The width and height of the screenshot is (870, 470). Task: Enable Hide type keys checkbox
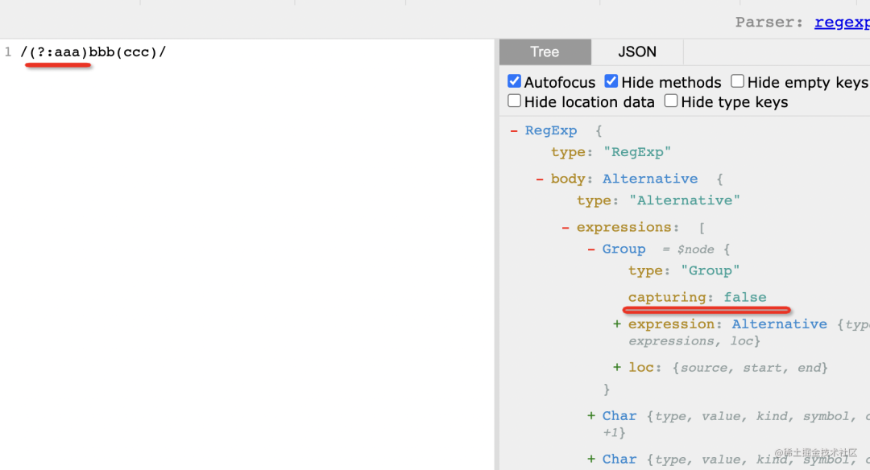(x=671, y=101)
